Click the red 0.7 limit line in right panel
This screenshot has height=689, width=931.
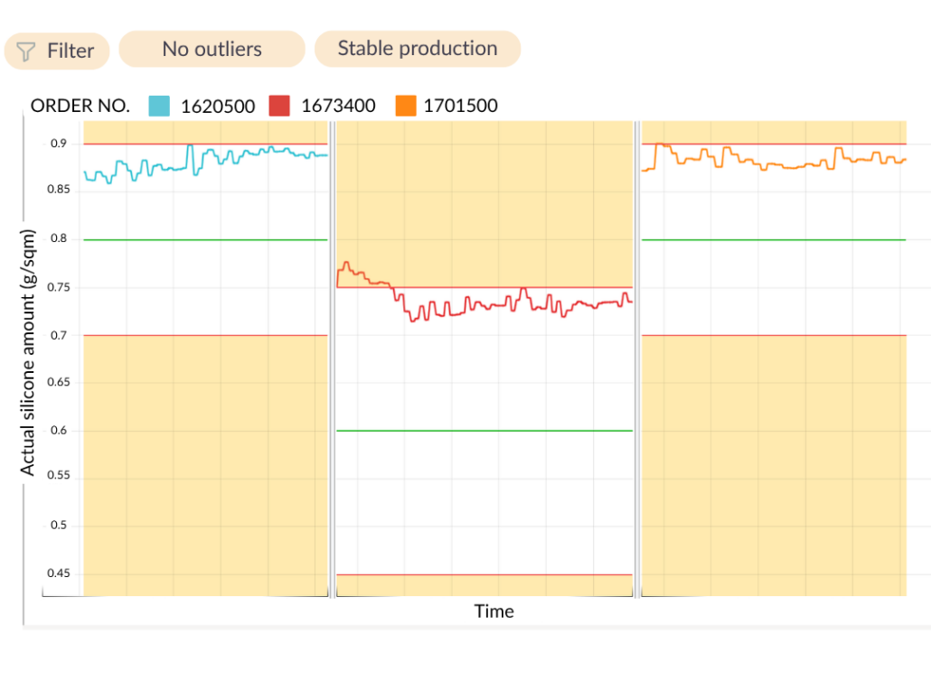[x=774, y=335]
